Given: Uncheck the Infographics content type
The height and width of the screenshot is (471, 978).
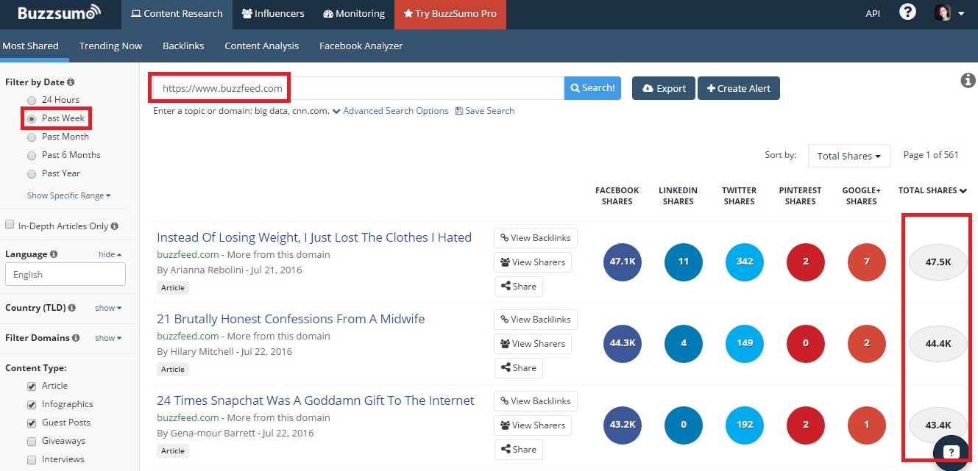Looking at the screenshot, I should 31,405.
